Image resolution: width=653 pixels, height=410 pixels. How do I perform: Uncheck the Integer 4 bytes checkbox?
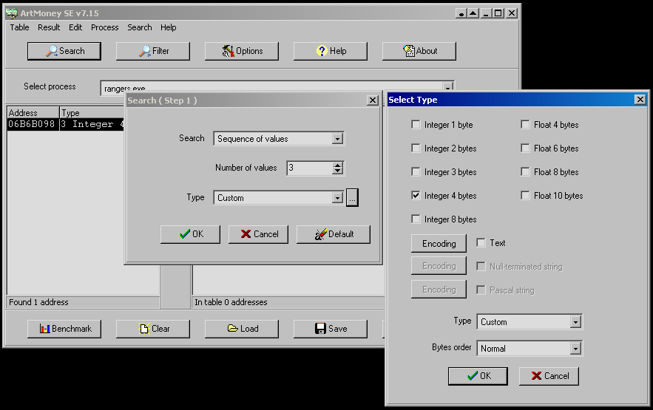click(x=416, y=196)
